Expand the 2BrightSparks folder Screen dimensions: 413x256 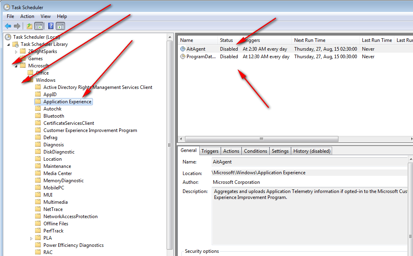point(16,51)
